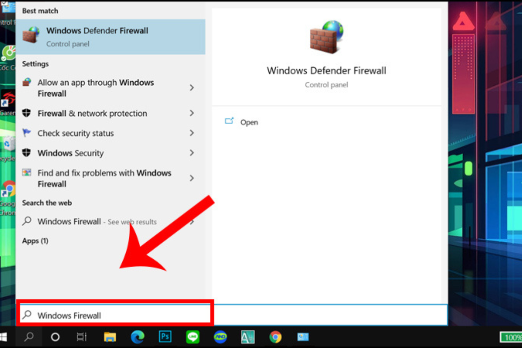Image resolution: width=522 pixels, height=348 pixels.
Task: Click Cốc Cốc browser desktop shortcut
Action: tap(8, 54)
